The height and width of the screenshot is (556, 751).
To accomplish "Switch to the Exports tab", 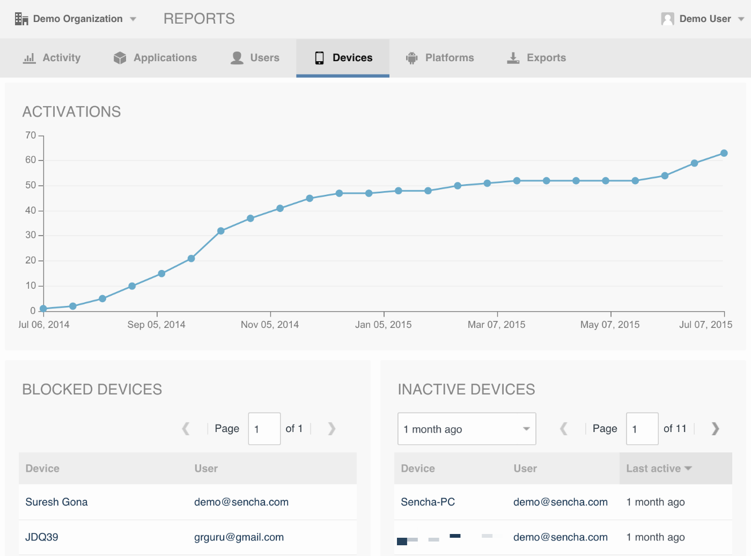I will click(x=537, y=58).
